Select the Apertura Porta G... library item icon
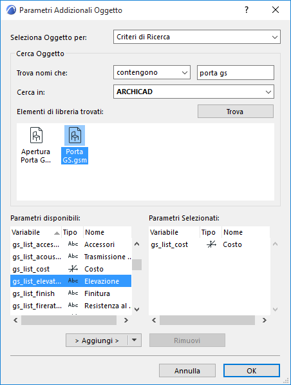The width and height of the screenshot is (291, 385). 36,135
